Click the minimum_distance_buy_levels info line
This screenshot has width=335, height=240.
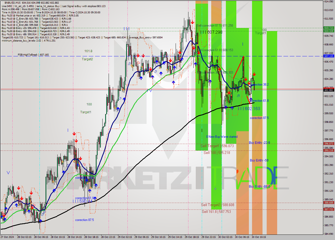tap(29, 40)
